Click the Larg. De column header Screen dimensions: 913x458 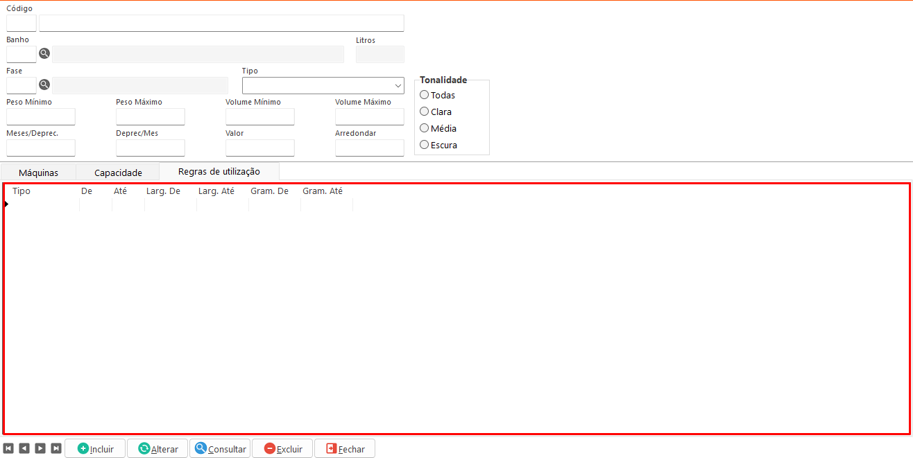(x=163, y=191)
